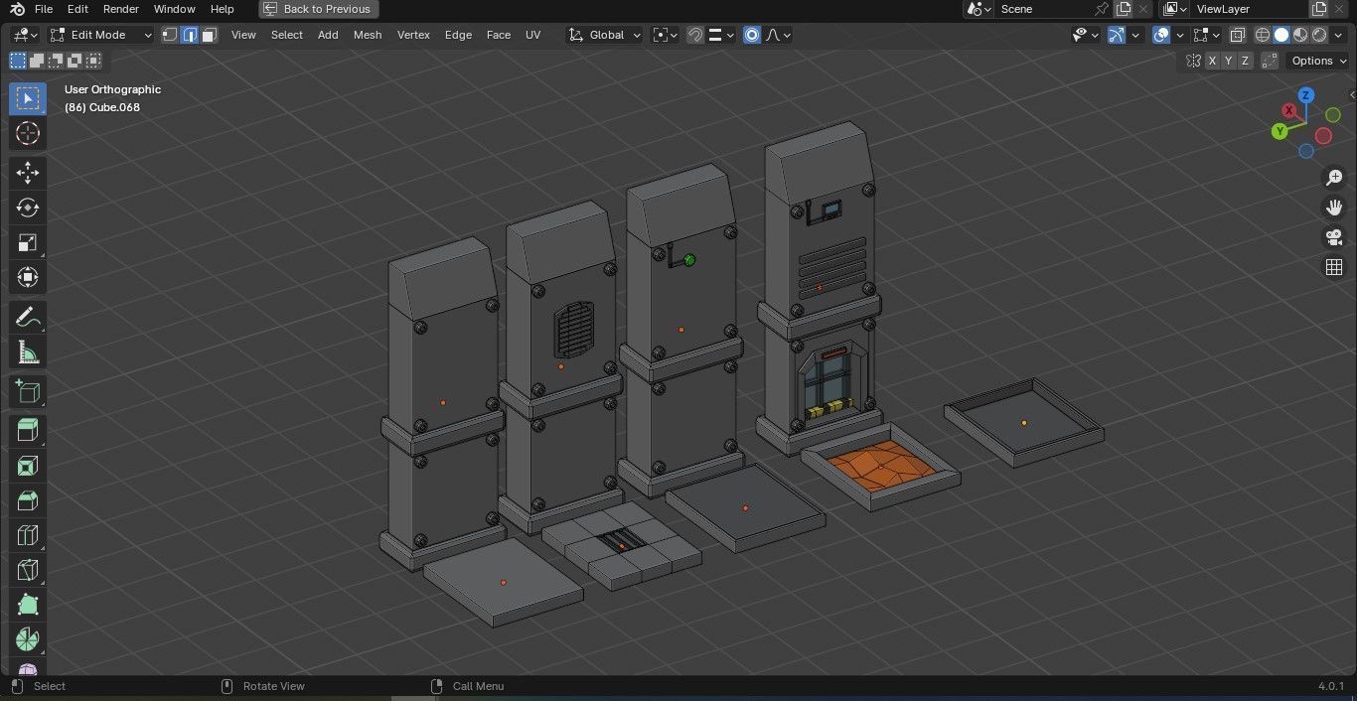Viewport: 1357px width, 701px height.
Task: Click the red X axis on the navigation gizmo
Action: pos(1289,110)
